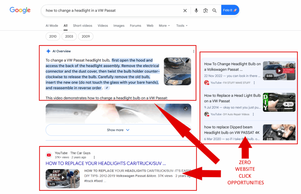
Task: Open Google Lens image search
Action: click(205, 10)
